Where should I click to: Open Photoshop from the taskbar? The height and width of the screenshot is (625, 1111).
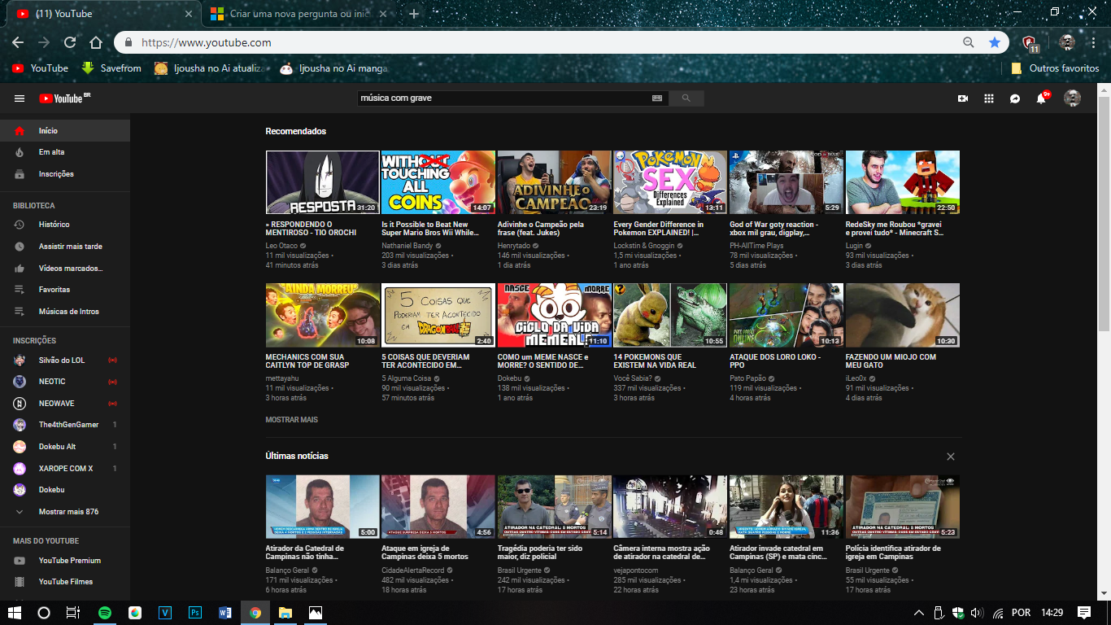pos(195,613)
